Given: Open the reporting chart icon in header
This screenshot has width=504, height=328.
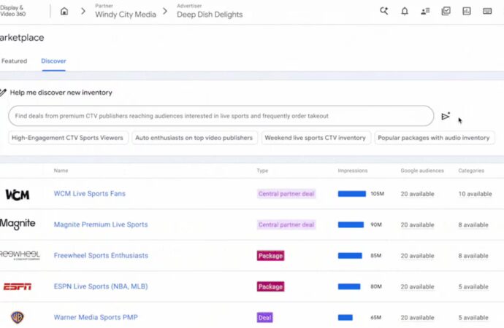Looking at the screenshot, I should 467,11.
